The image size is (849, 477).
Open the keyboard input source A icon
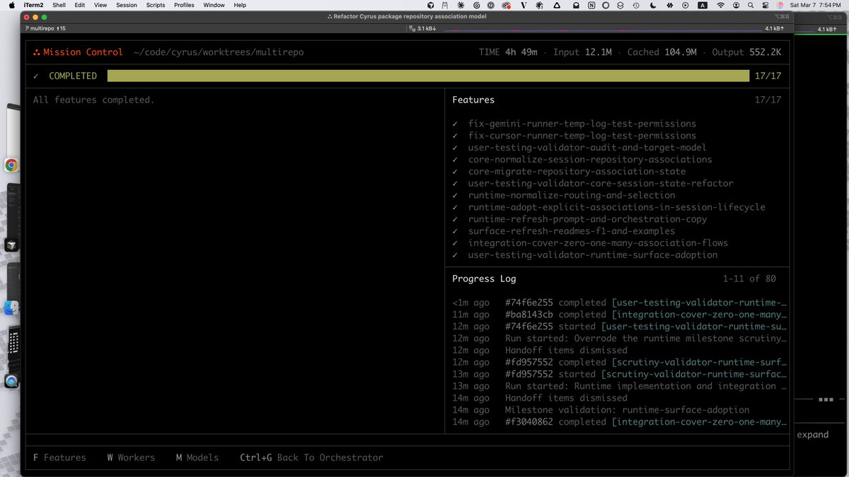click(x=703, y=5)
